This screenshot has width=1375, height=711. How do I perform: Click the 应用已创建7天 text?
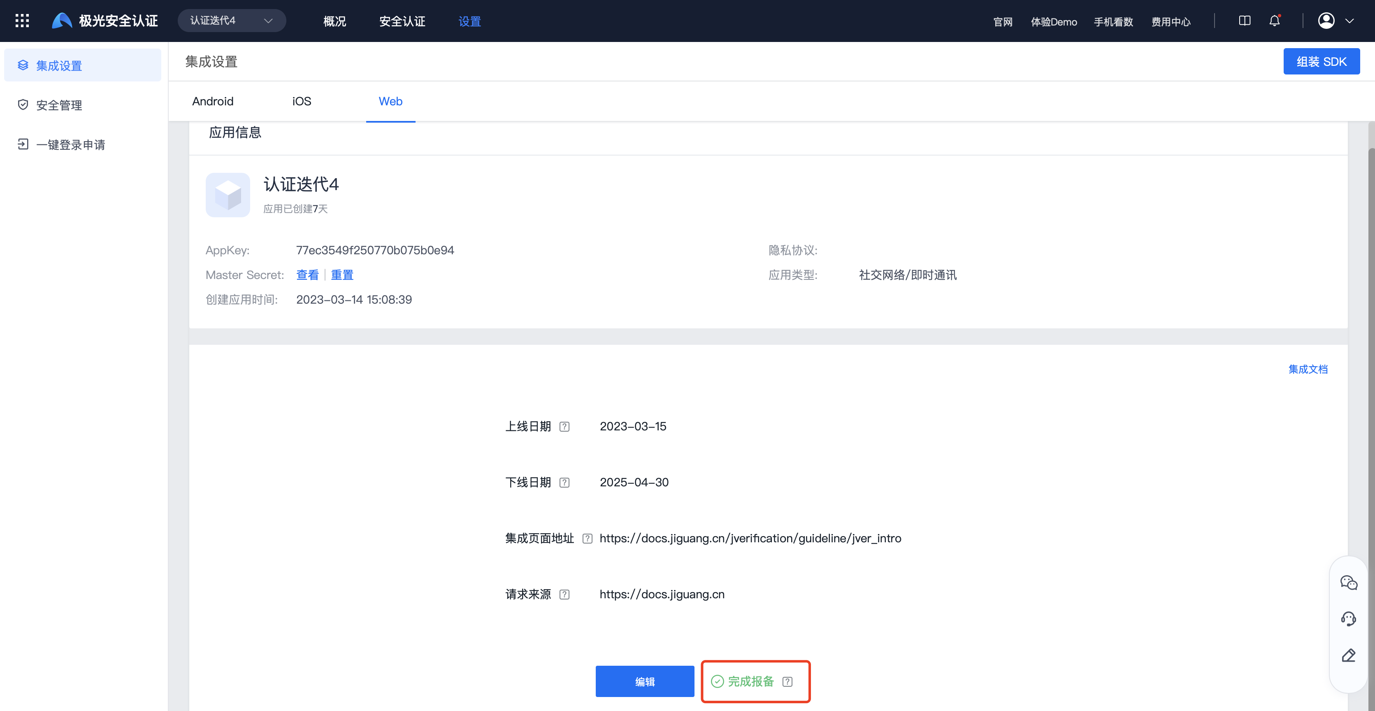(x=295, y=209)
